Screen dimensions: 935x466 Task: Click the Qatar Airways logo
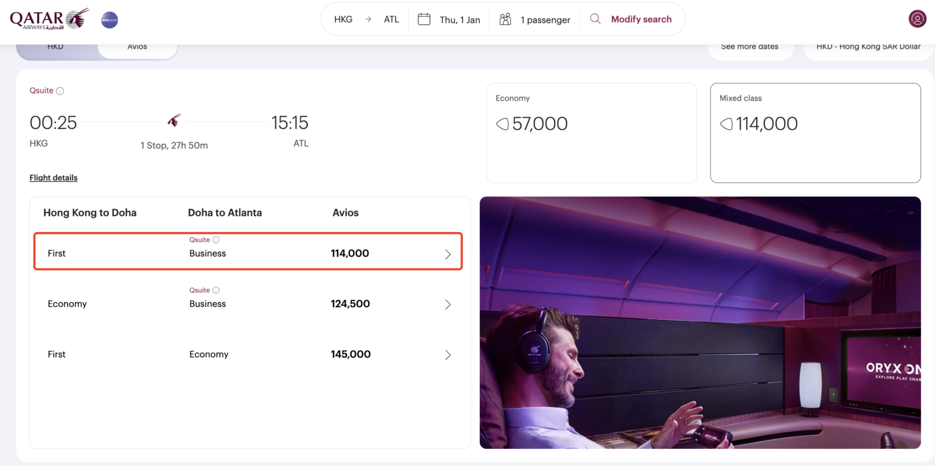[49, 19]
